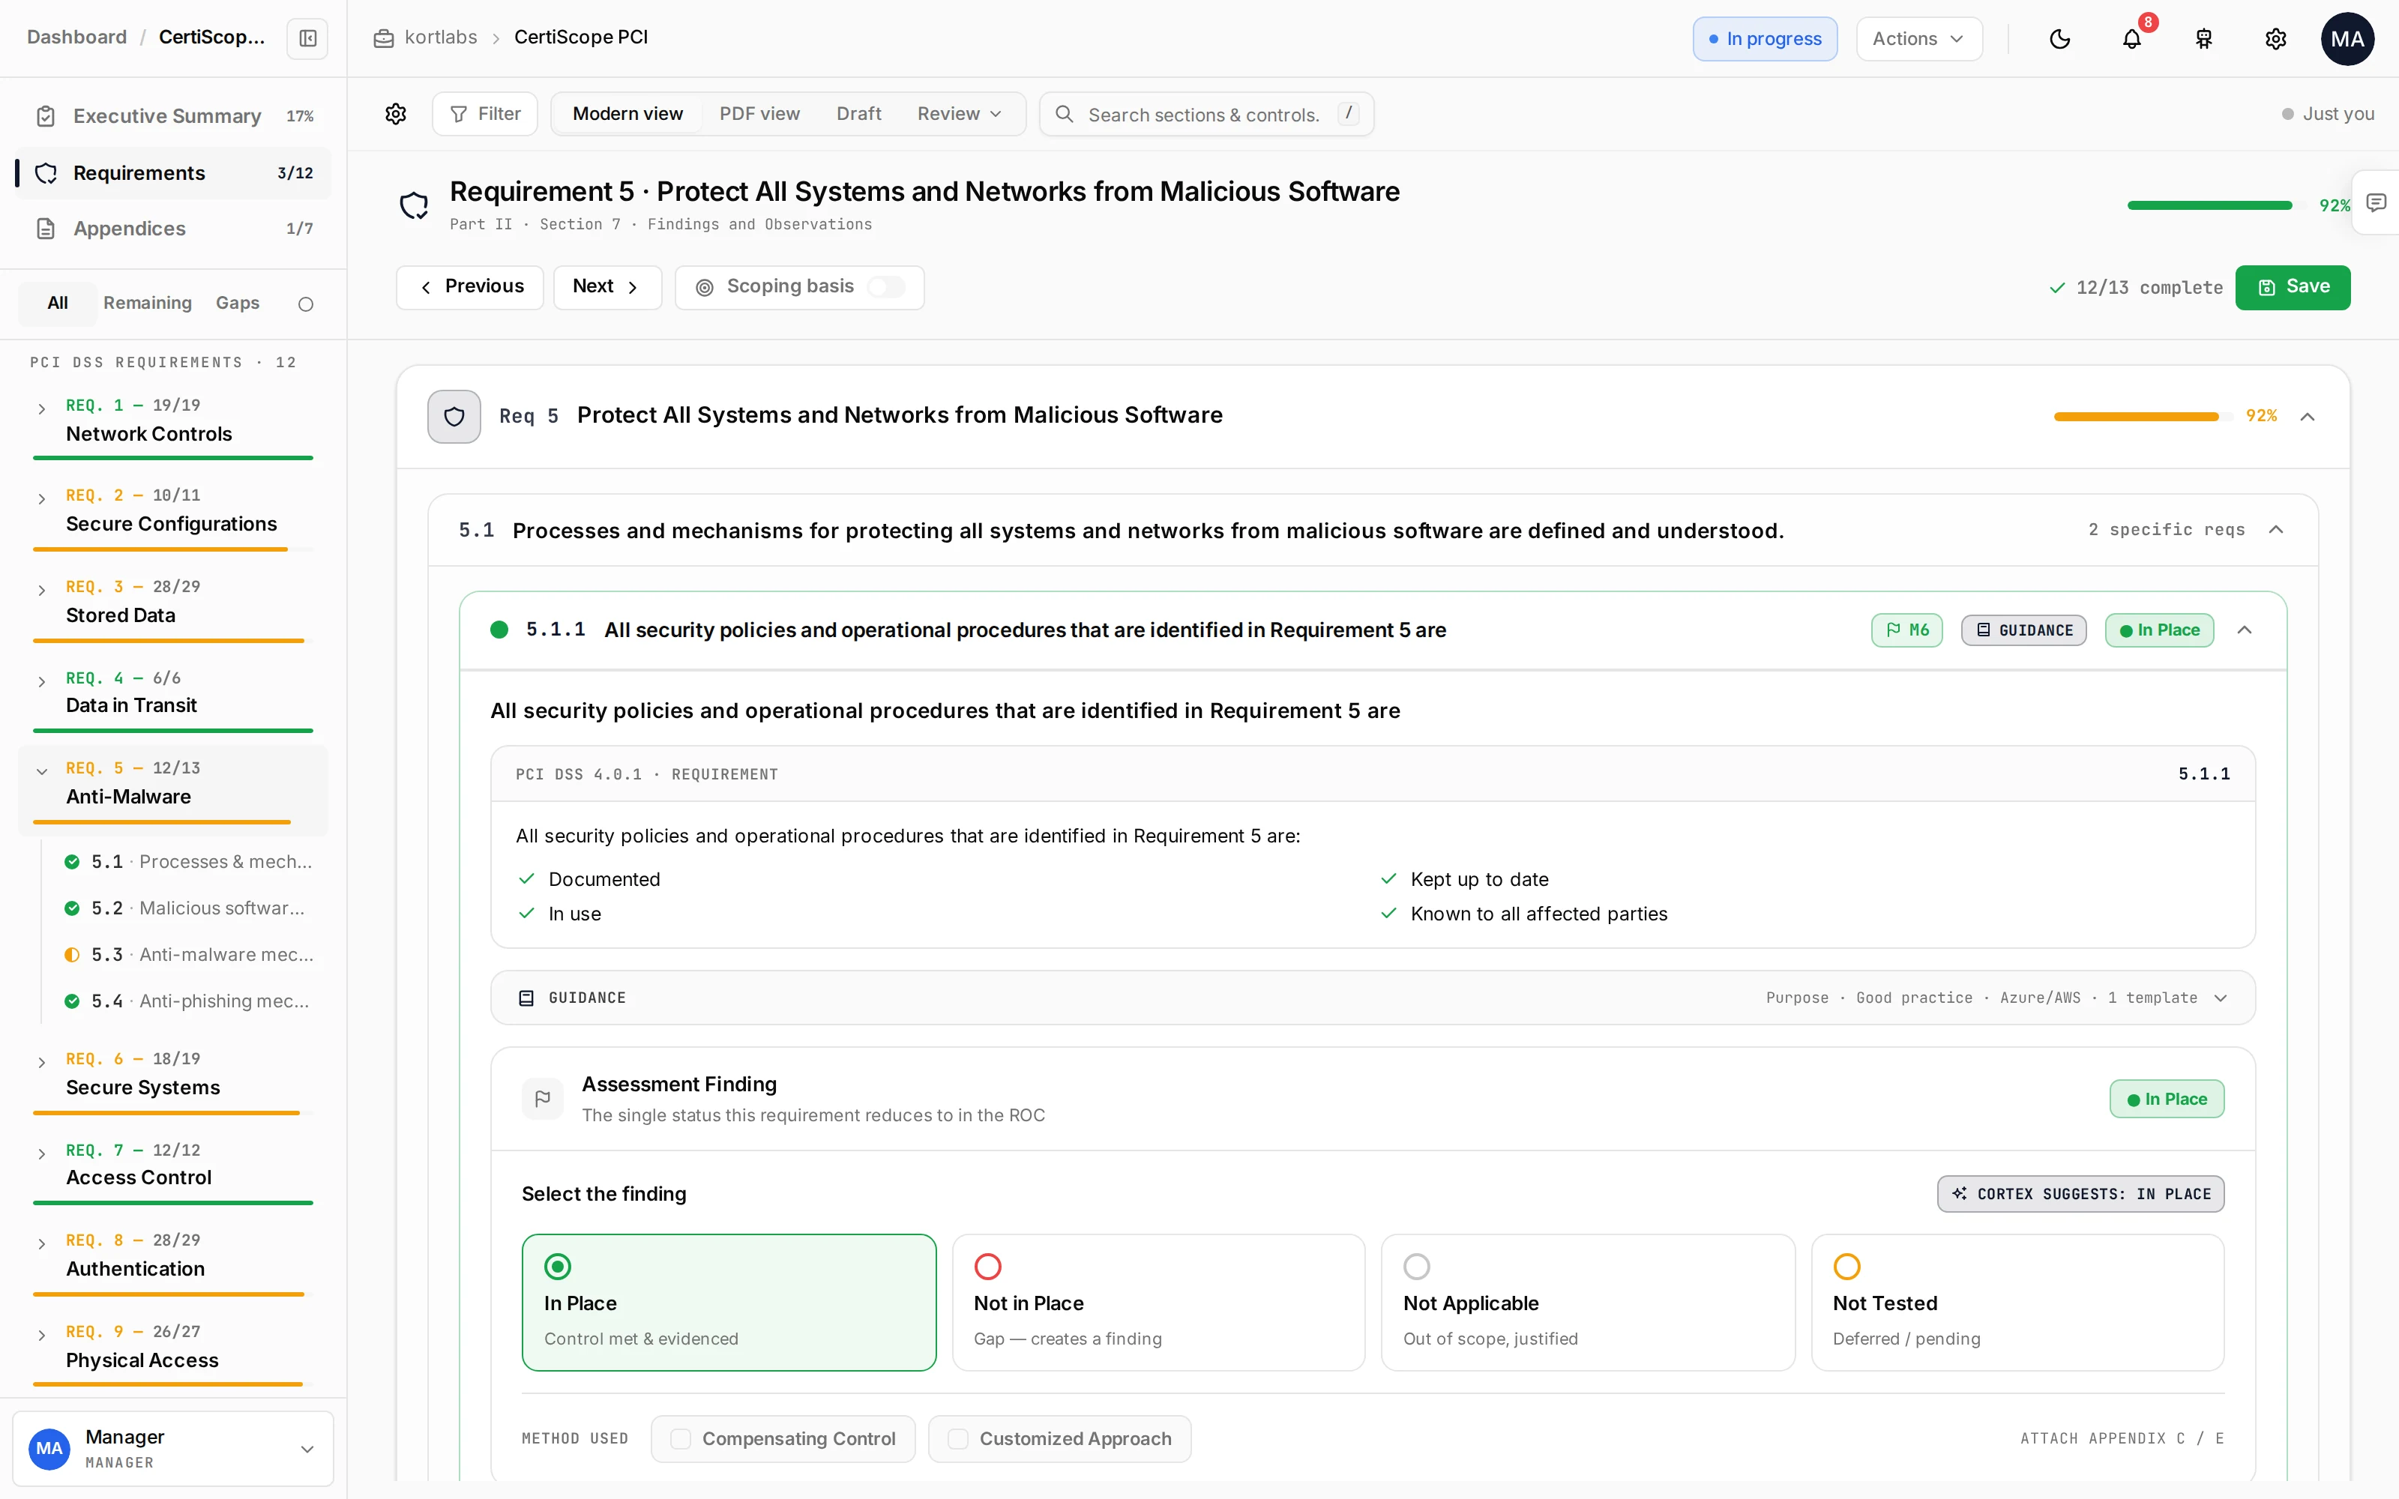Screen dimensions: 2399x1499
Task: Focus the search sections & controls field
Action: (x=1206, y=114)
